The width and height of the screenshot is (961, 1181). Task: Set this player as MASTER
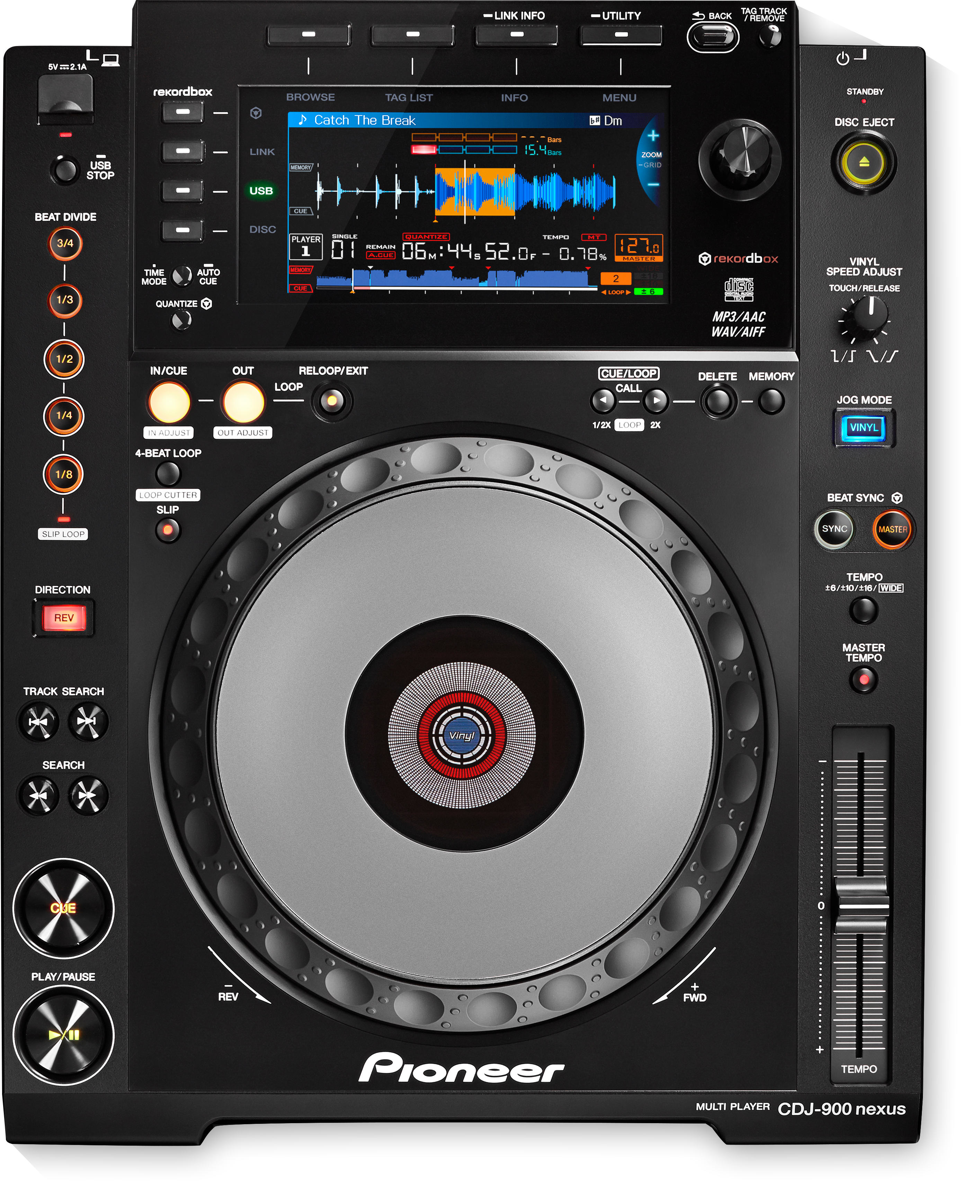pyautogui.click(x=892, y=529)
